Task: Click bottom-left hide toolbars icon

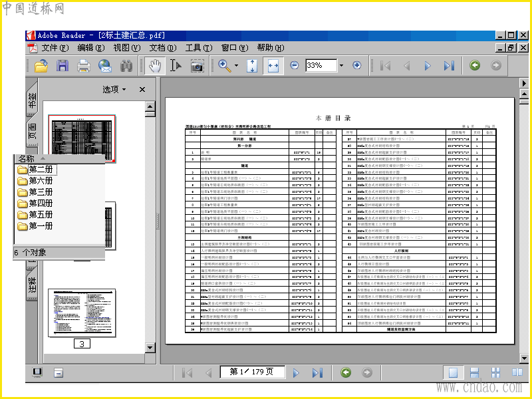Action: [x=59, y=373]
